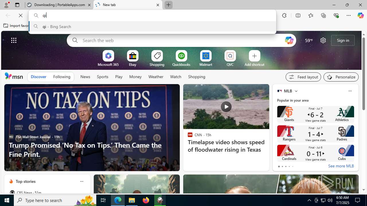Image resolution: width=367 pixels, height=206 pixels.
Task: Expand the MLB league dropdown chevron
Action: pyautogui.click(x=296, y=91)
